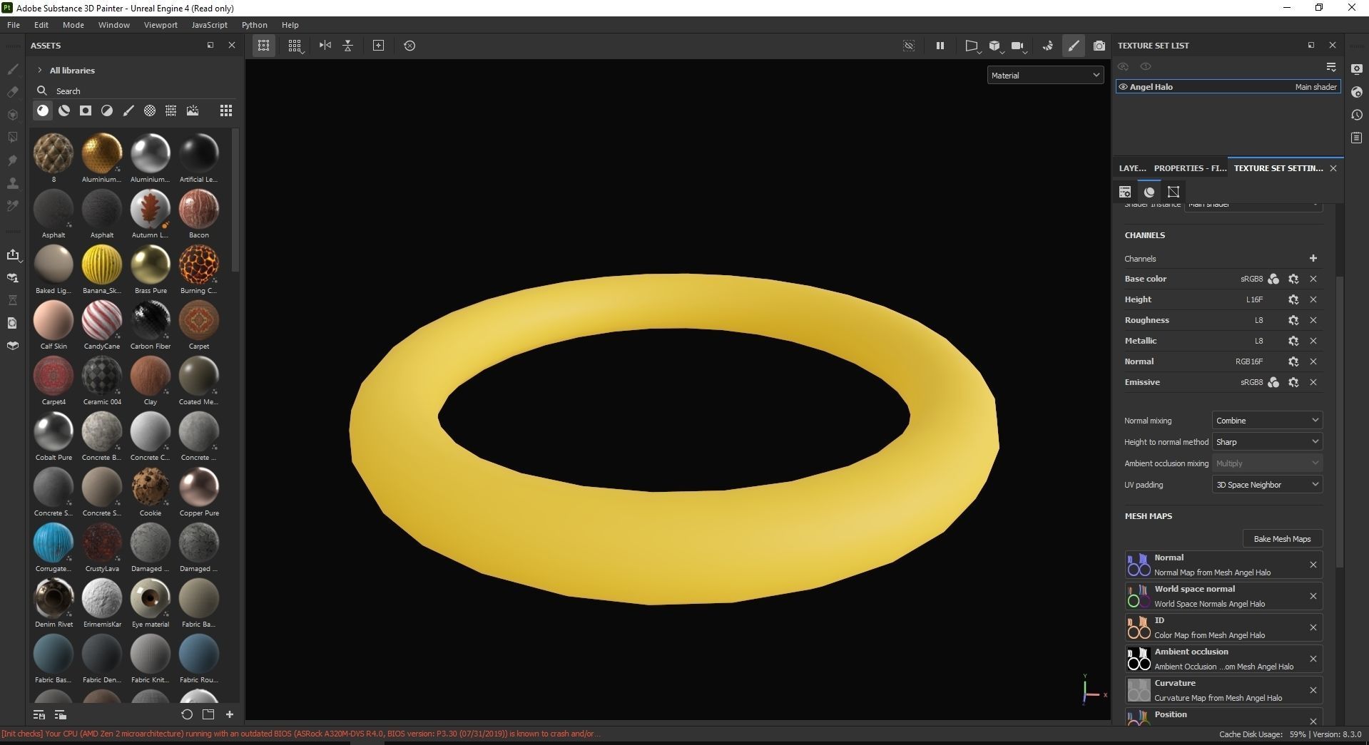
Task: Click the vertical flip symmetry icon
Action: pos(348,46)
